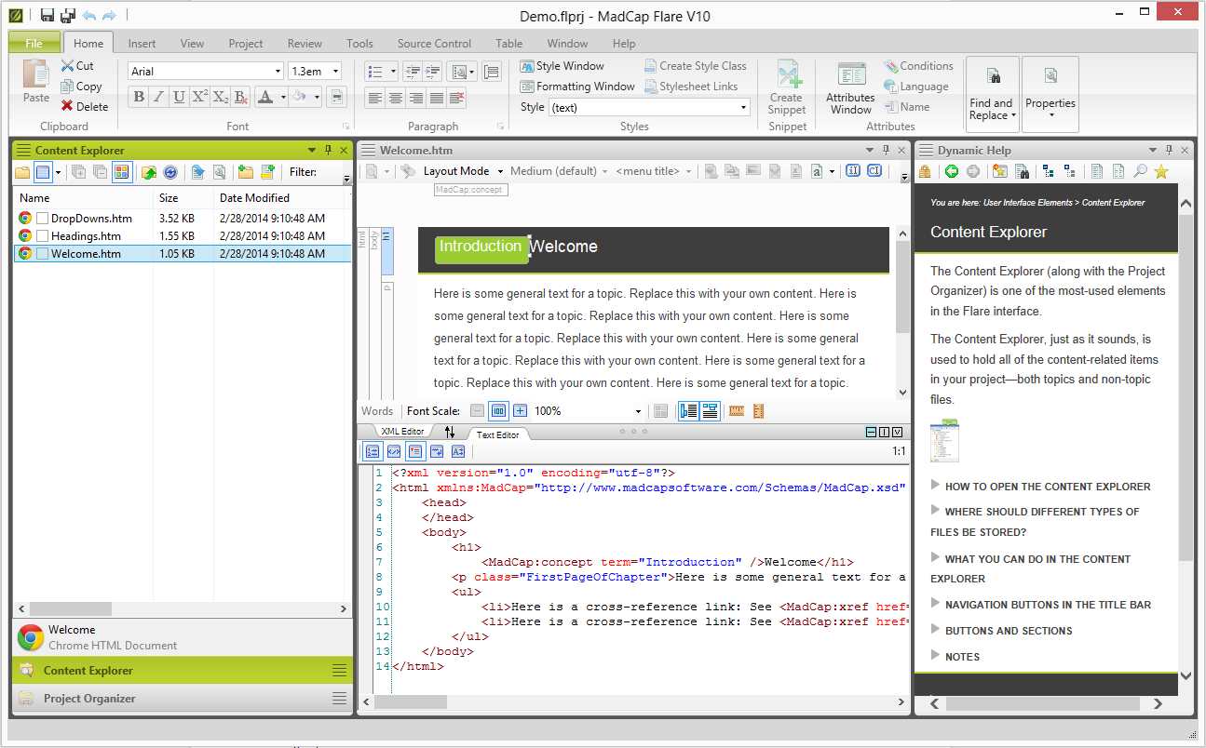Expand How to Open the Content Explorer
Screen dimensions: 1206x748
[1040, 487]
